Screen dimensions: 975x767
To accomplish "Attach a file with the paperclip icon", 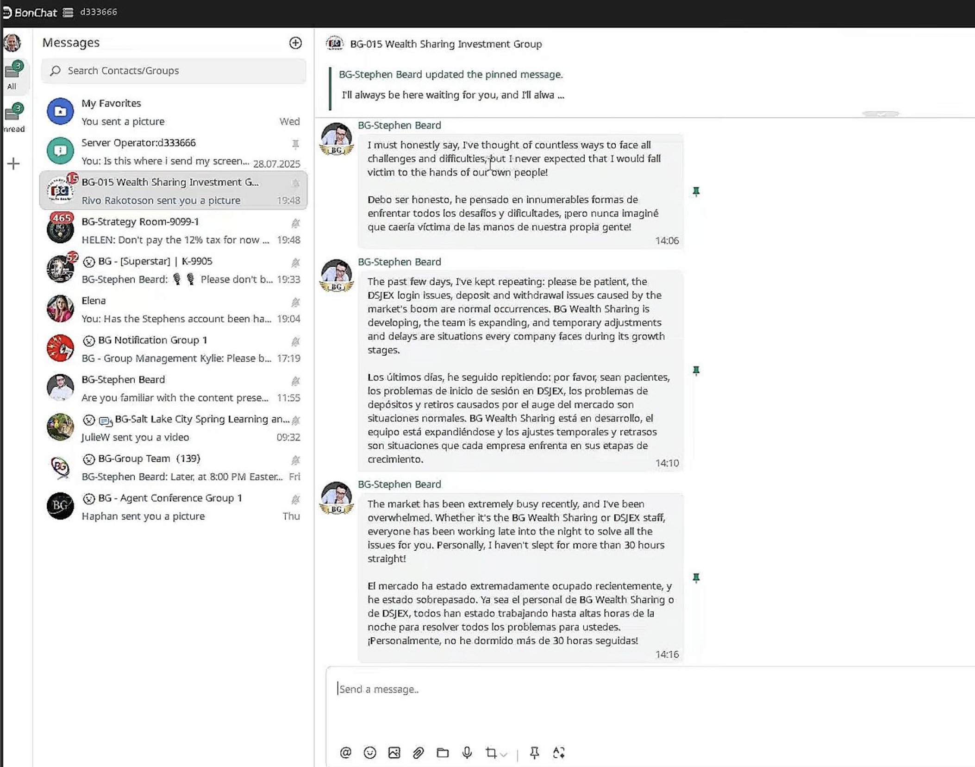I will click(418, 753).
